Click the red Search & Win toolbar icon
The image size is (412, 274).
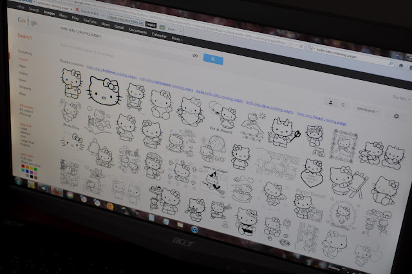click(77, 10)
